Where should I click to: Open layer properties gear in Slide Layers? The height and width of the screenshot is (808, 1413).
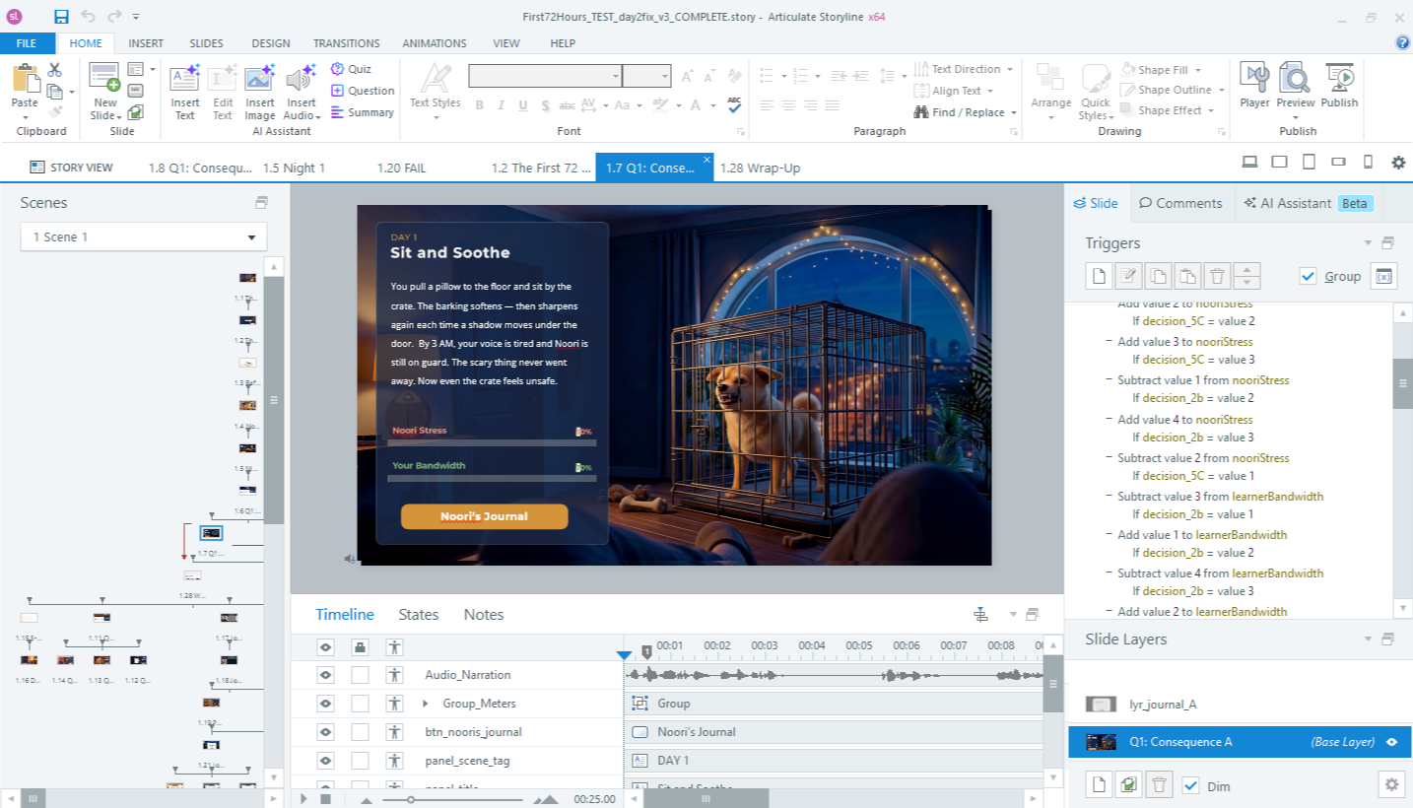(x=1391, y=784)
